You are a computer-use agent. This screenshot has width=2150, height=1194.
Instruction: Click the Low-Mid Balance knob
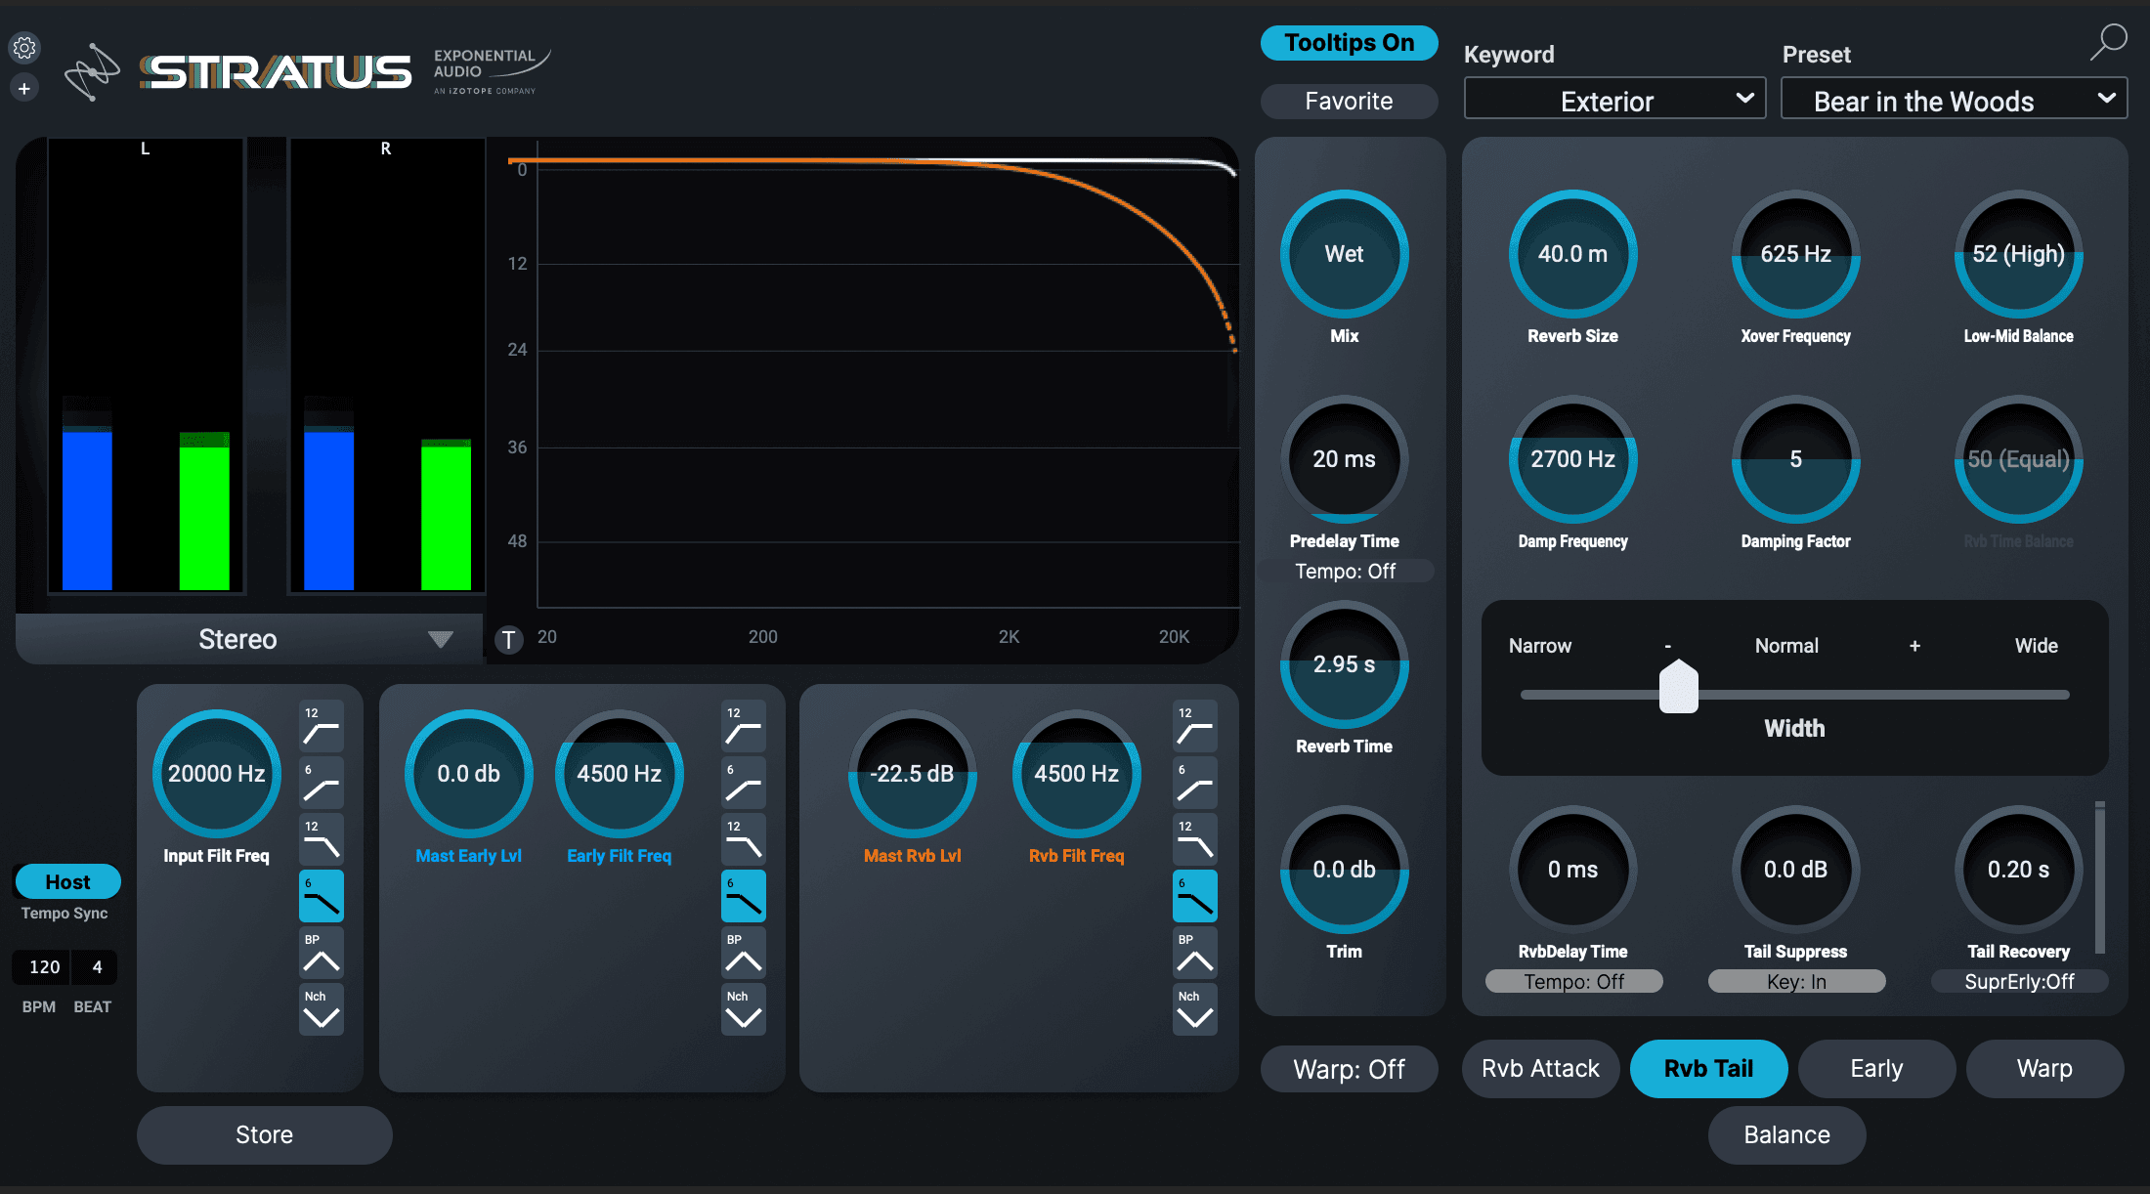click(x=2019, y=254)
